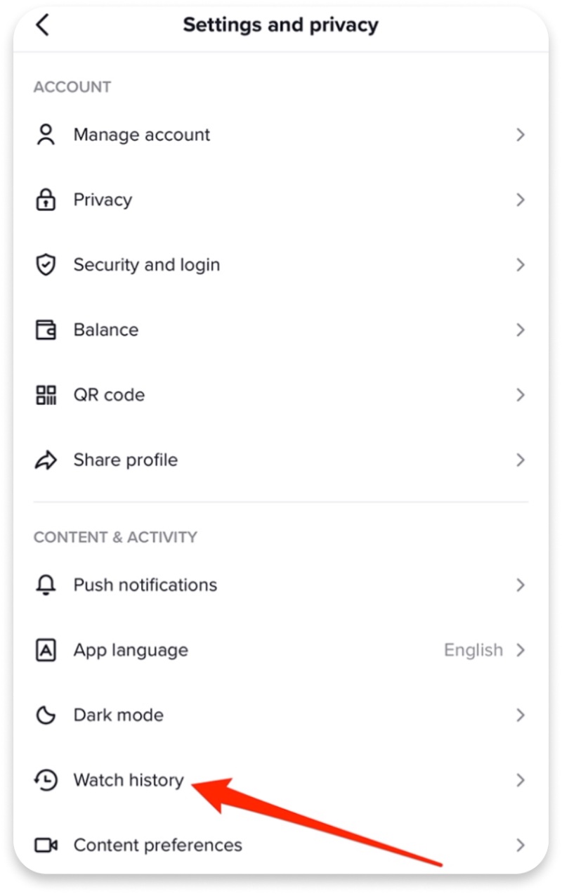Viewport: 562px width, 894px height.
Task: Click the Watch history clock icon
Action: click(46, 780)
